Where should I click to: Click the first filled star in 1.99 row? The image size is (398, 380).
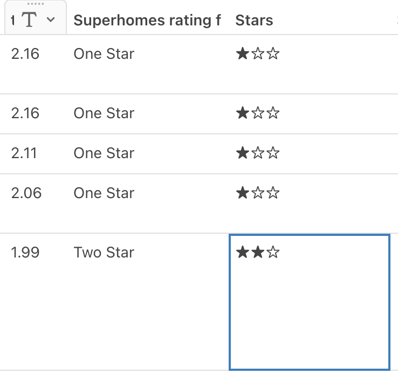pyautogui.click(x=242, y=252)
